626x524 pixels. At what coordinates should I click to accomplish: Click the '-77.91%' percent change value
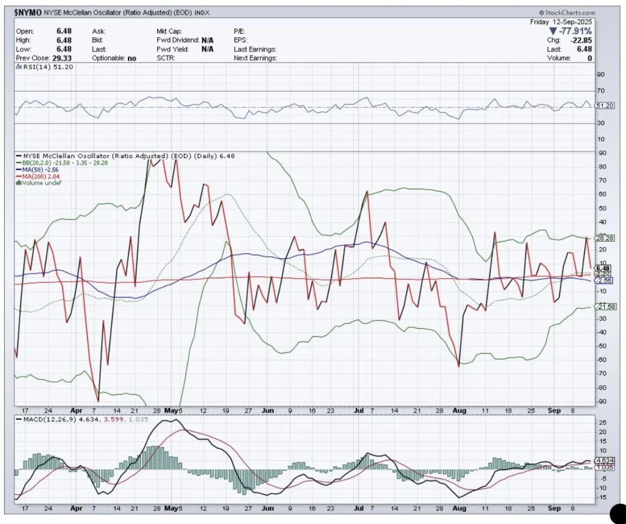tap(575, 31)
